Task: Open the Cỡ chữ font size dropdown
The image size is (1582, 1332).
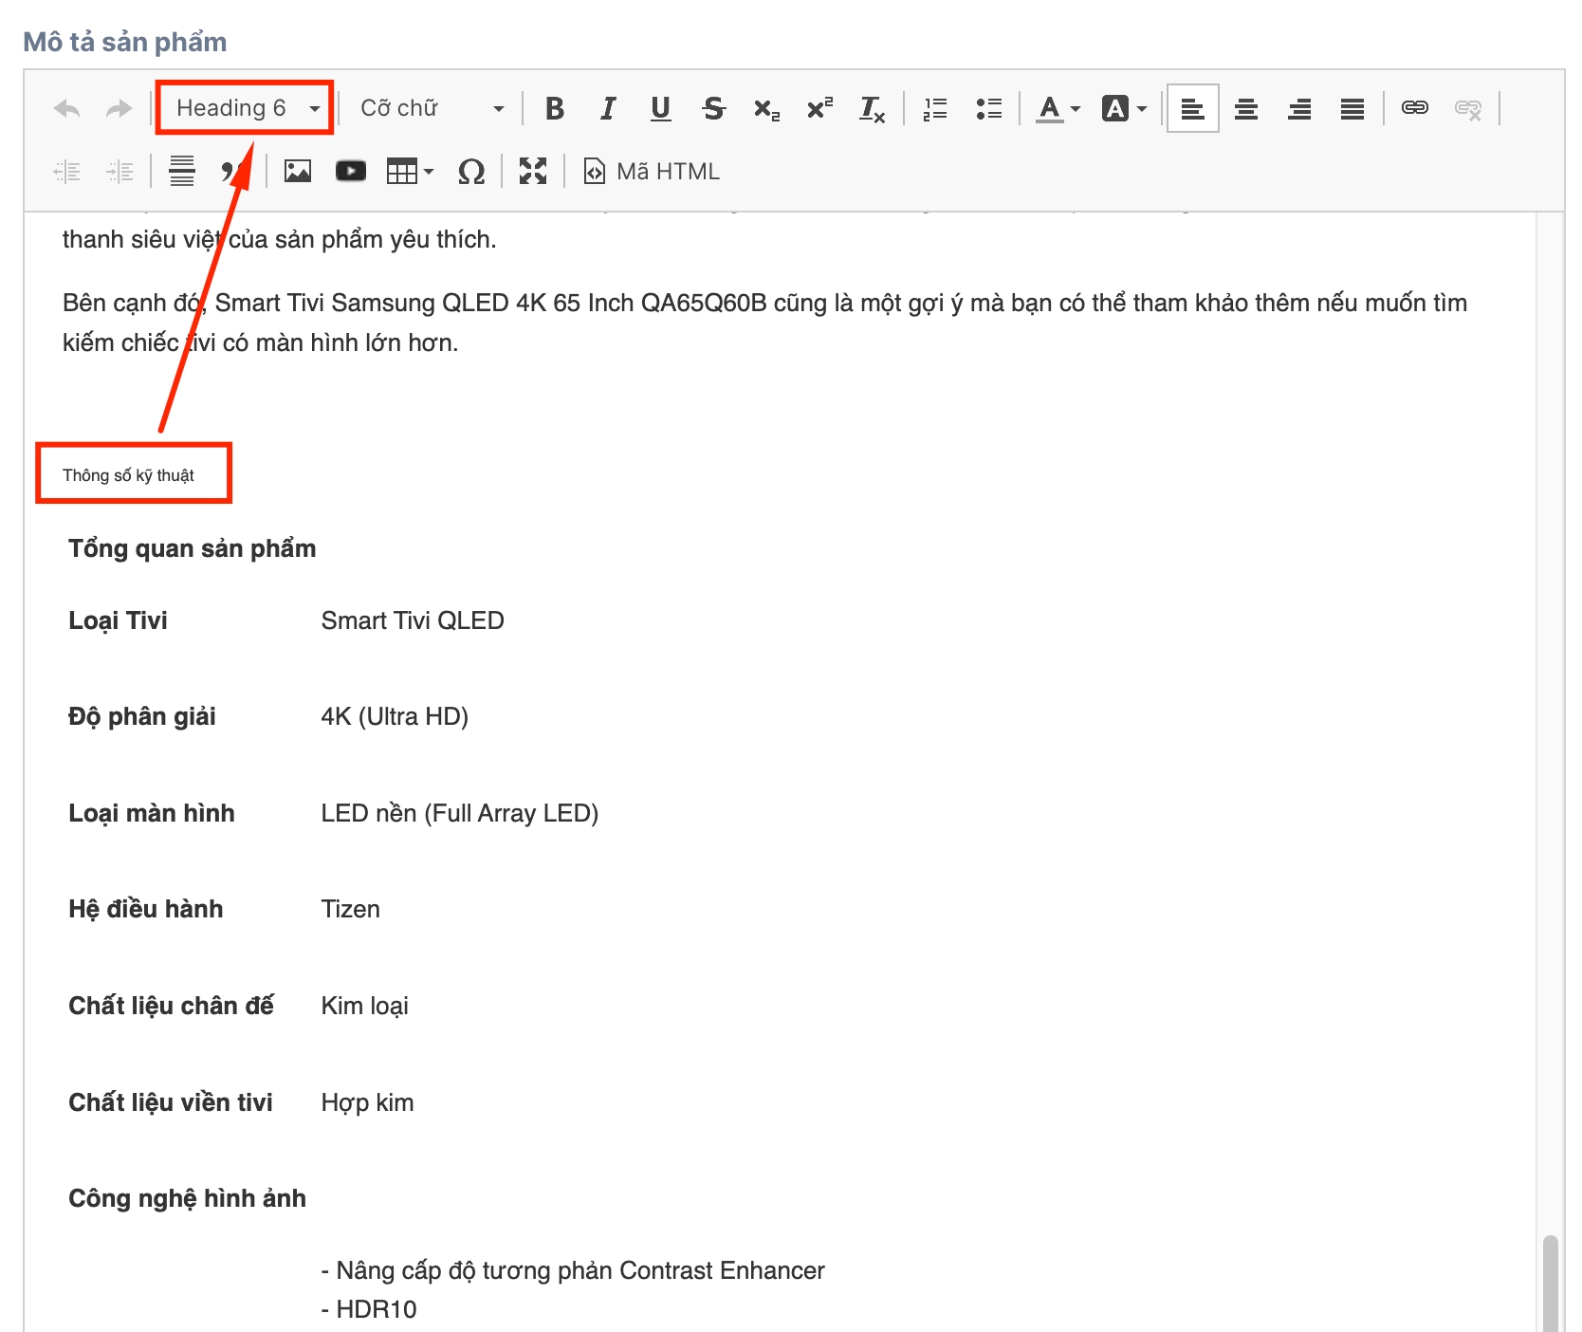Action: [432, 108]
